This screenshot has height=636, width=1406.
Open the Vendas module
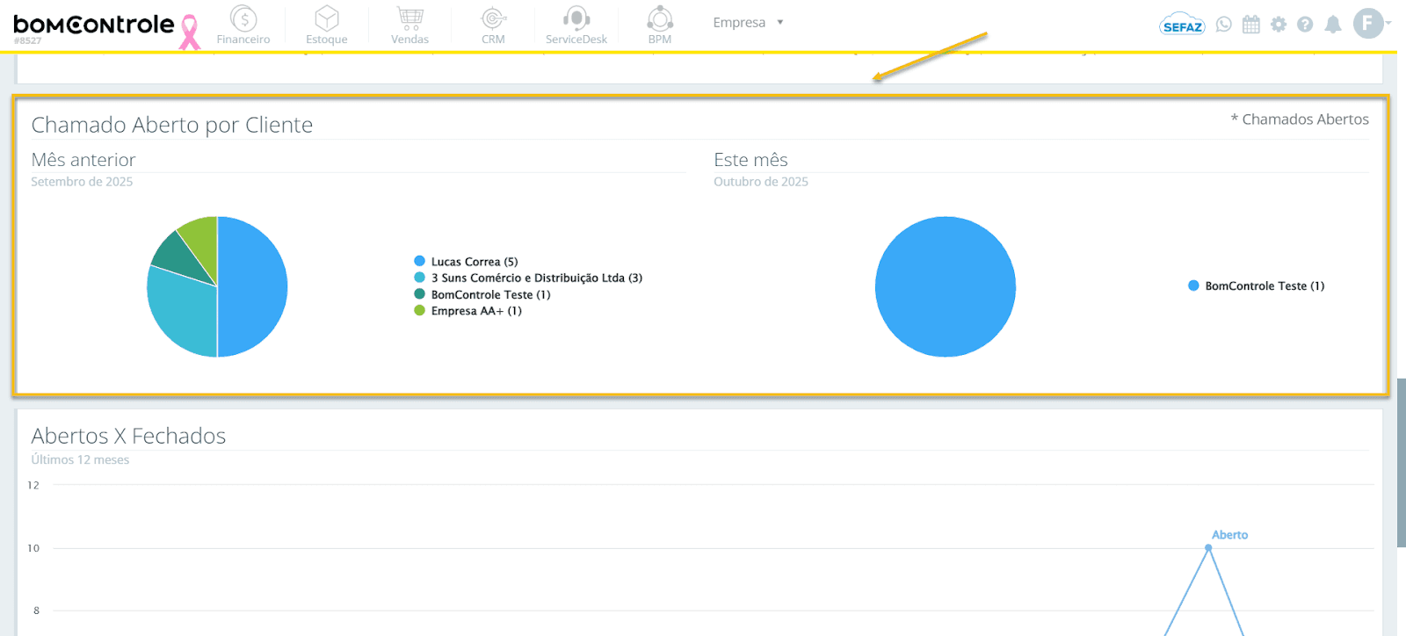(x=409, y=25)
